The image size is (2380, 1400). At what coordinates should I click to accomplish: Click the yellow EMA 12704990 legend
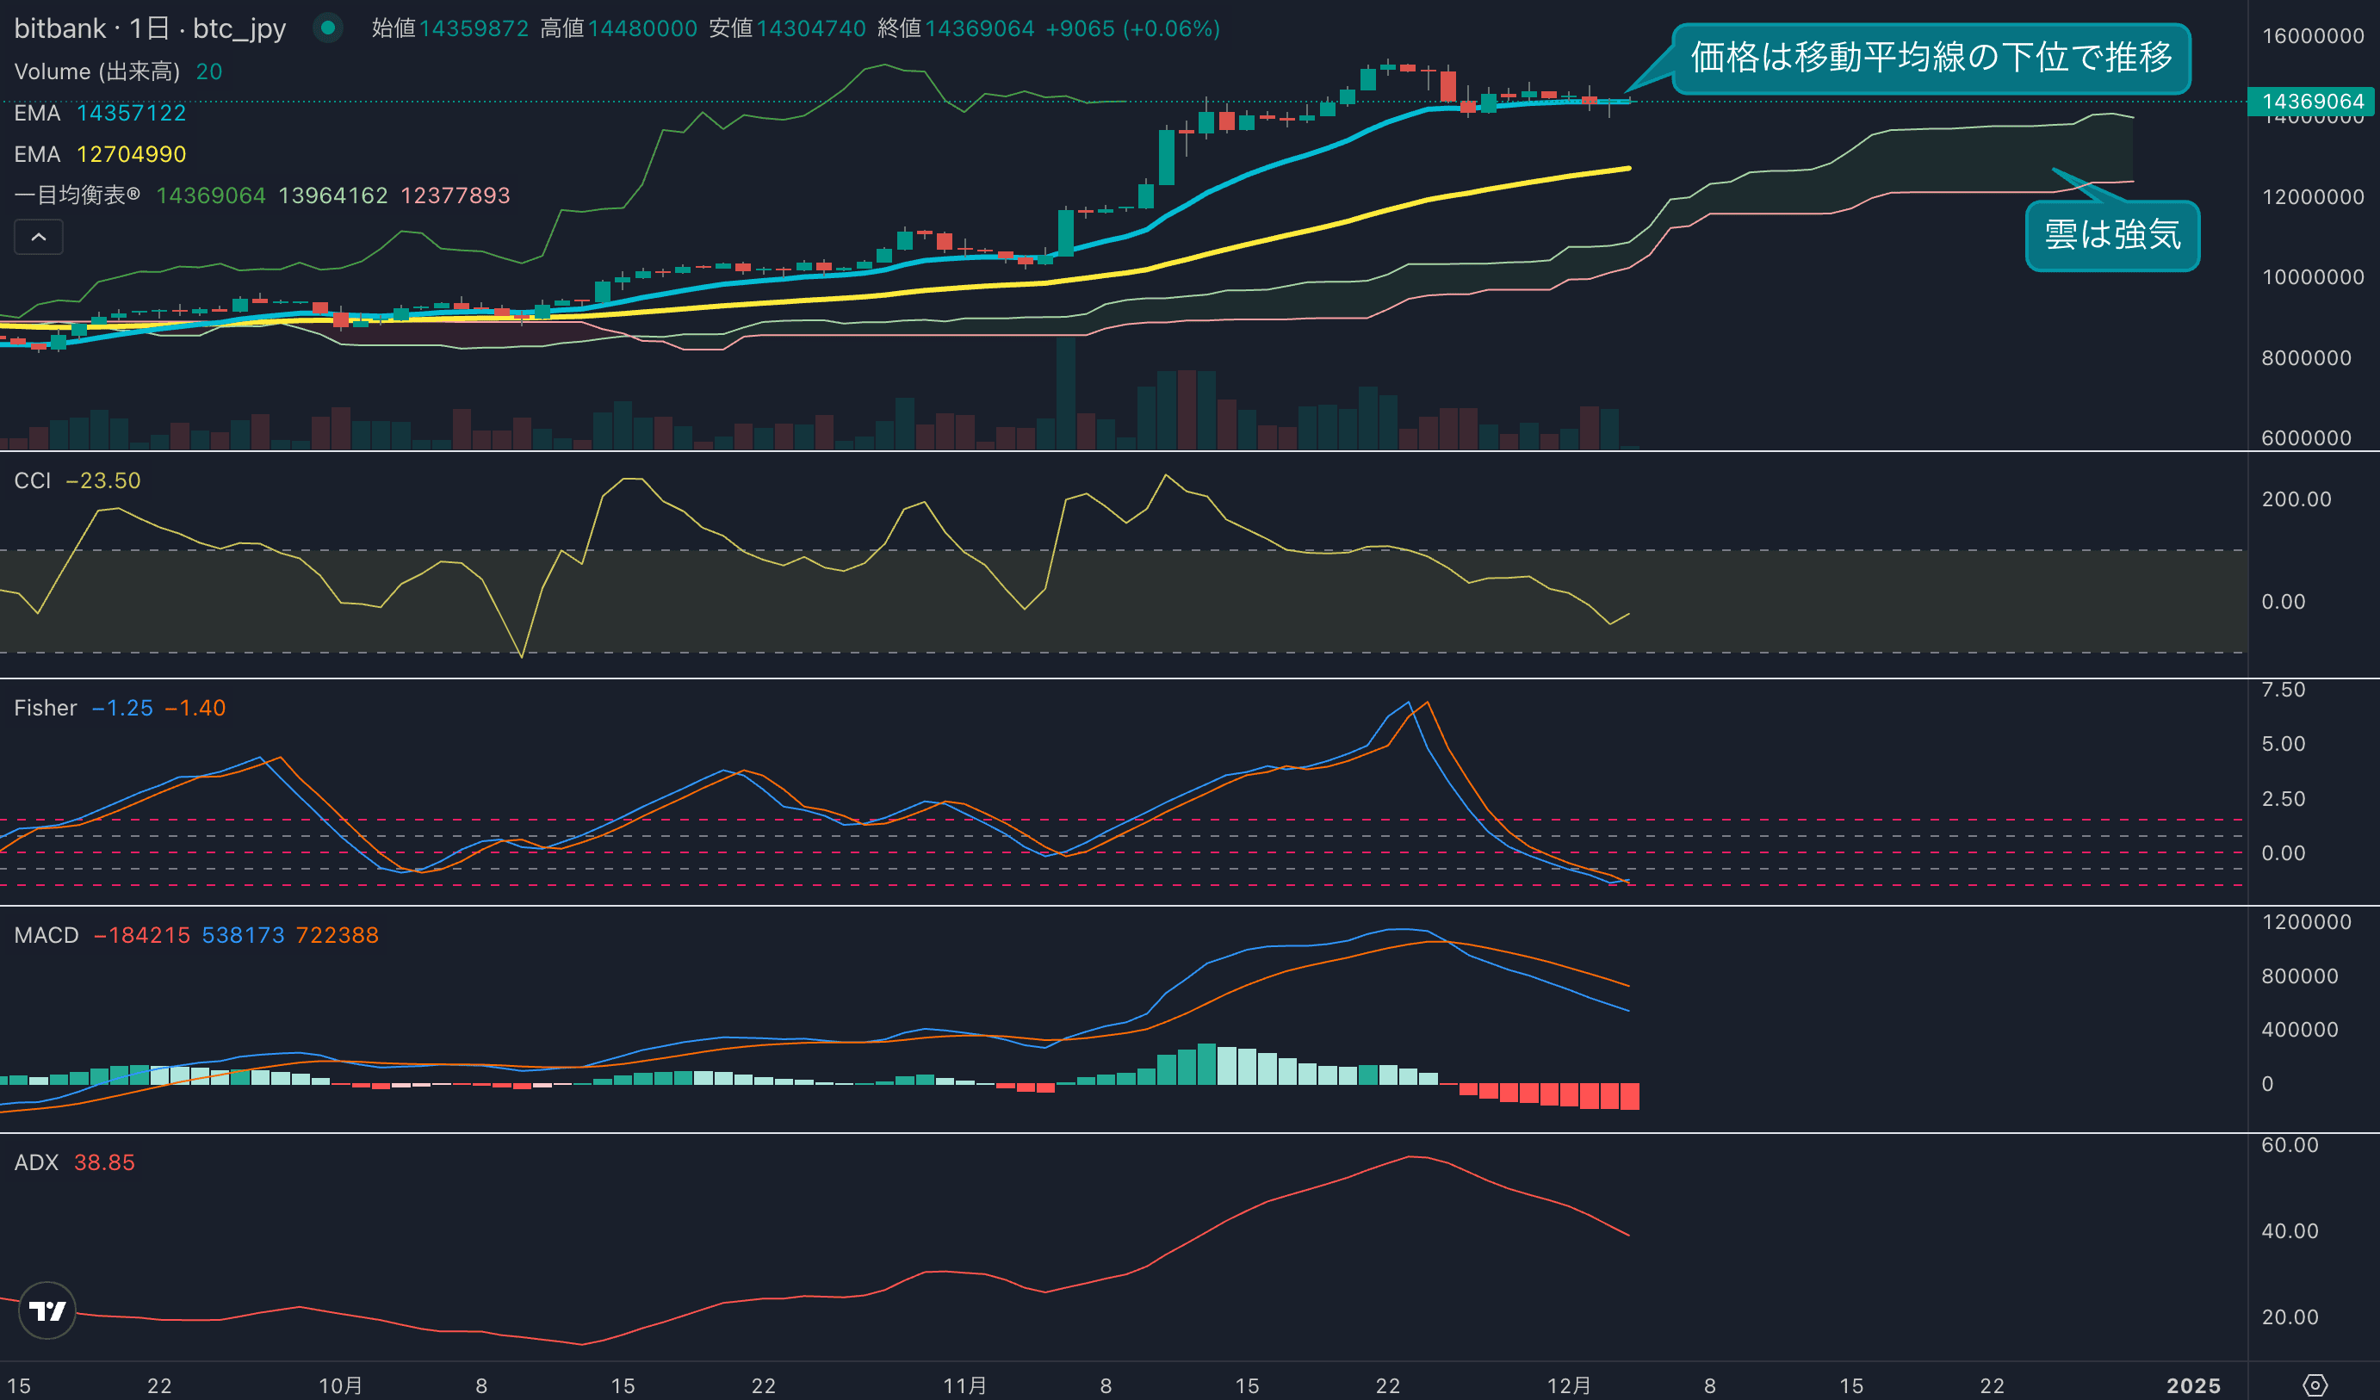point(99,154)
